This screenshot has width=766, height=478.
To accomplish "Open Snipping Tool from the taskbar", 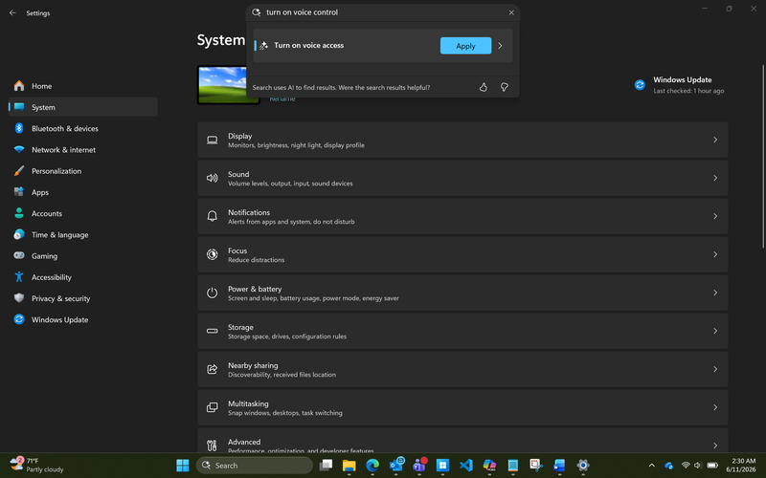I will (x=536, y=466).
